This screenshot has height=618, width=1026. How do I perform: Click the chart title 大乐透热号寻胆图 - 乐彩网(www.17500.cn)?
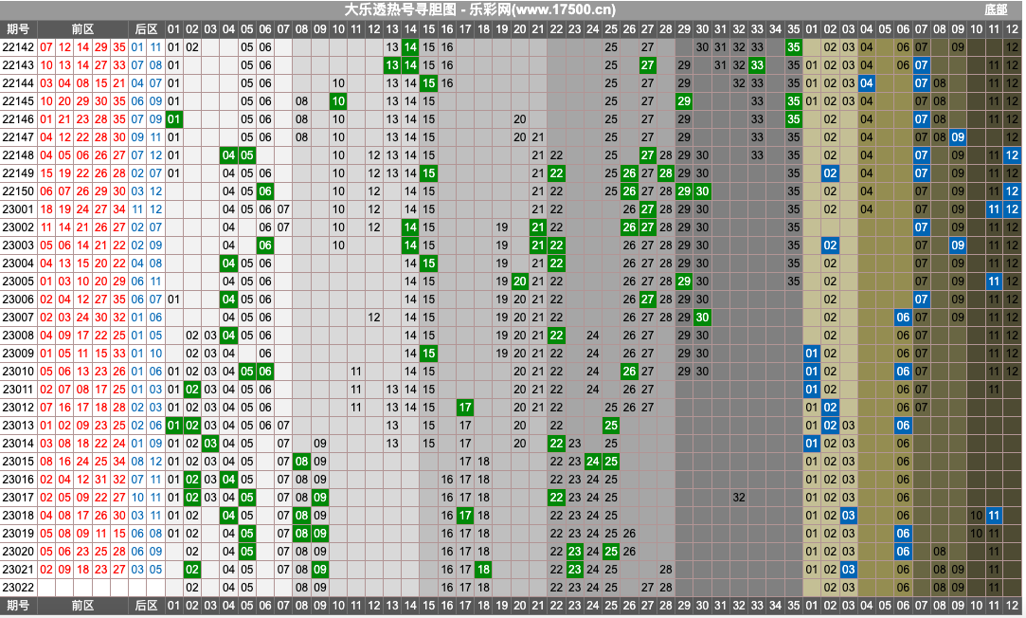point(479,9)
